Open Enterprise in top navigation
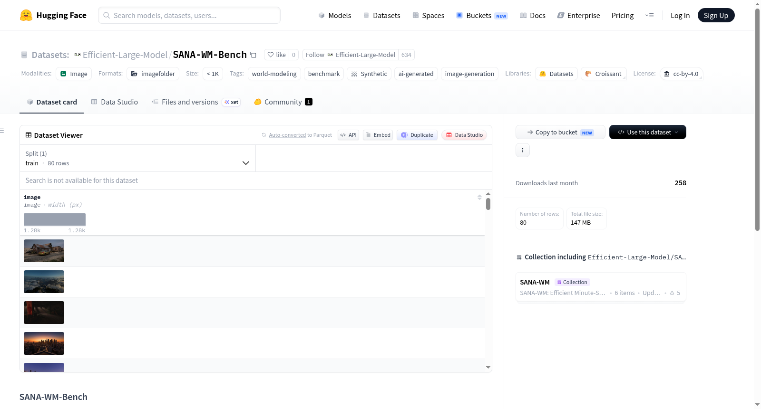Viewport: 761px width, 409px height. (578, 15)
